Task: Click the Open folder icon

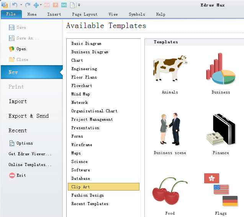Action: (x=11, y=49)
